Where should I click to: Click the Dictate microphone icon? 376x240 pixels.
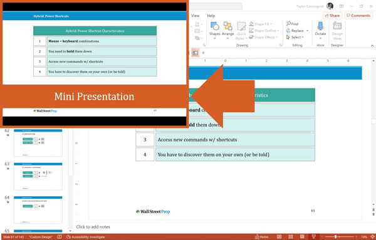click(x=320, y=26)
